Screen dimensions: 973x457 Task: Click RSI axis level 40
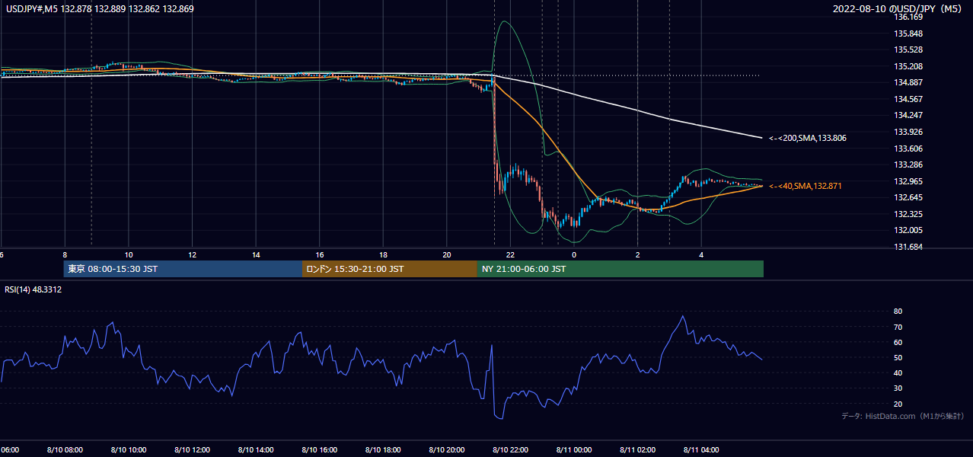(898, 372)
